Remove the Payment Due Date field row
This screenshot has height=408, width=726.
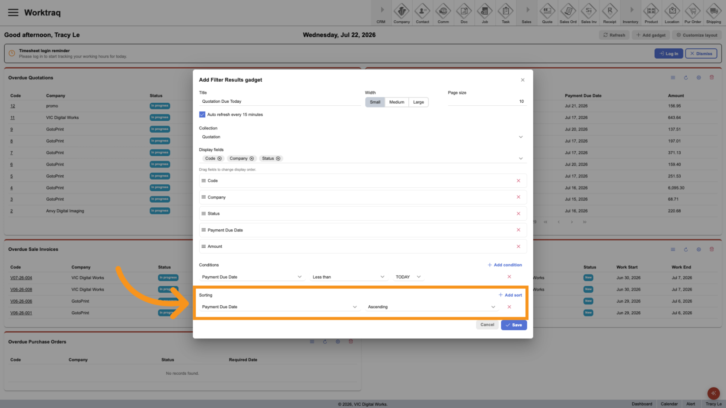(x=518, y=230)
